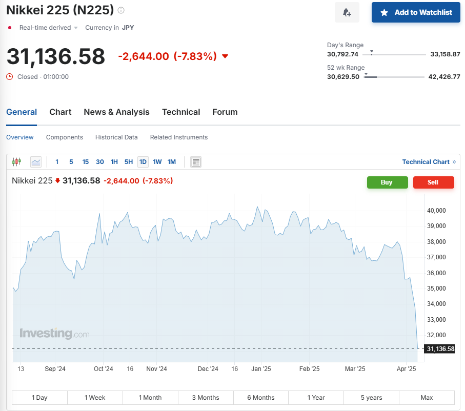Click the Day's Range slider bar

pyautogui.click(x=394, y=54)
